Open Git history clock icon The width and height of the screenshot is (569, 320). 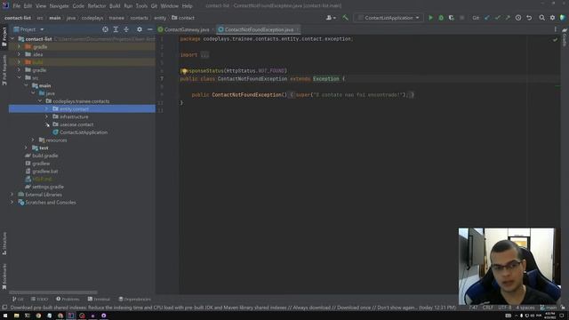tap(518, 18)
